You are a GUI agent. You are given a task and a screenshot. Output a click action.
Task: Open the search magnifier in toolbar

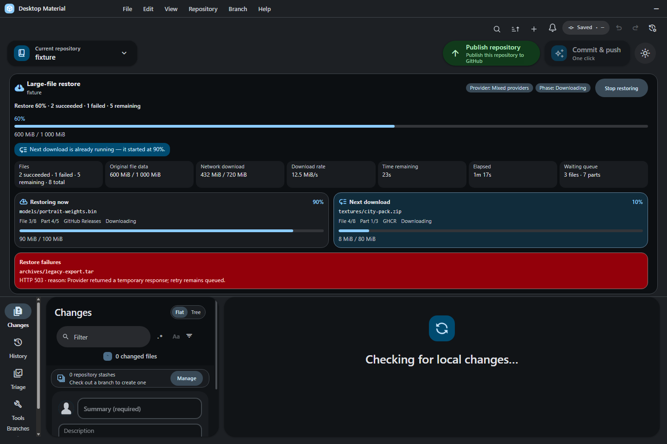pyautogui.click(x=497, y=29)
